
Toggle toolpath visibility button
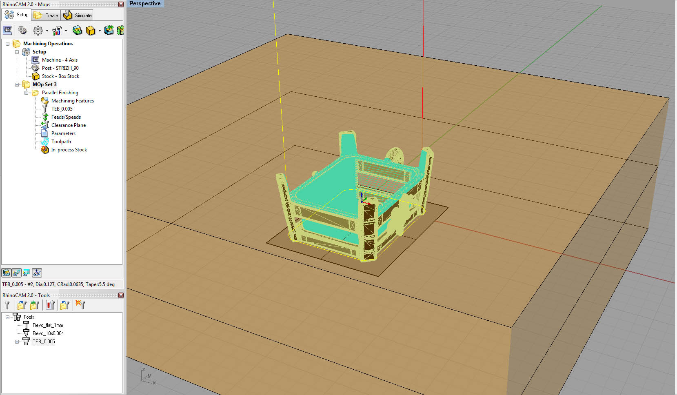click(x=17, y=273)
